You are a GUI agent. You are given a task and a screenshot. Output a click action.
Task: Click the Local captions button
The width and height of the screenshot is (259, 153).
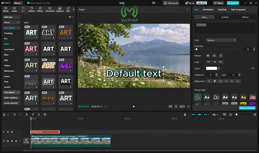pos(11,103)
